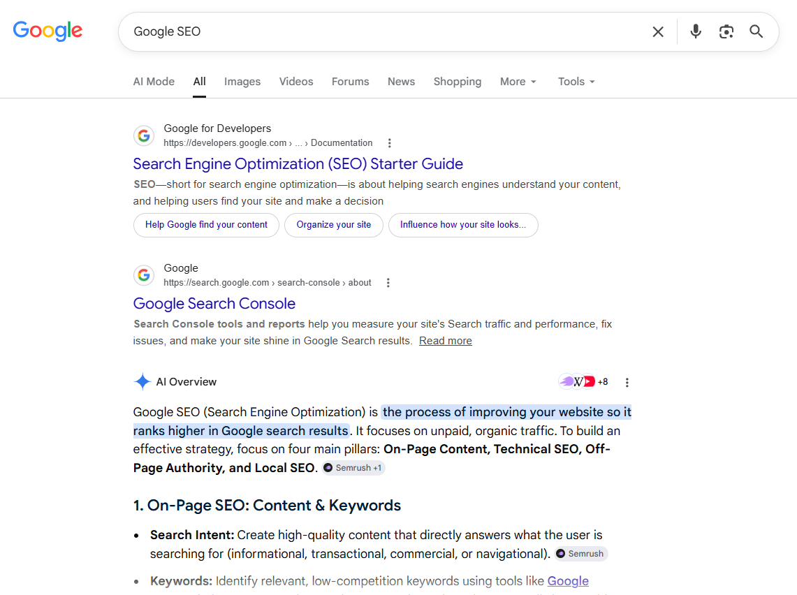Click Google for Developers favicon

144,135
